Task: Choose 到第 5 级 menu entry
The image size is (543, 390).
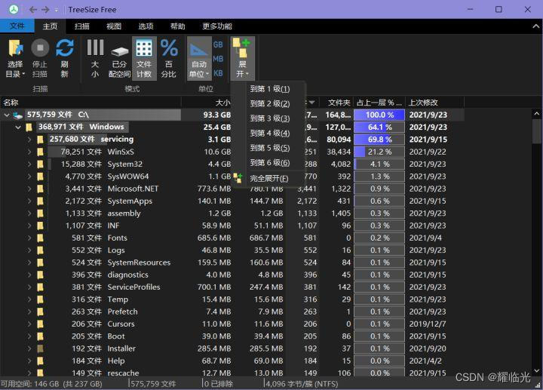Action: 269,148
